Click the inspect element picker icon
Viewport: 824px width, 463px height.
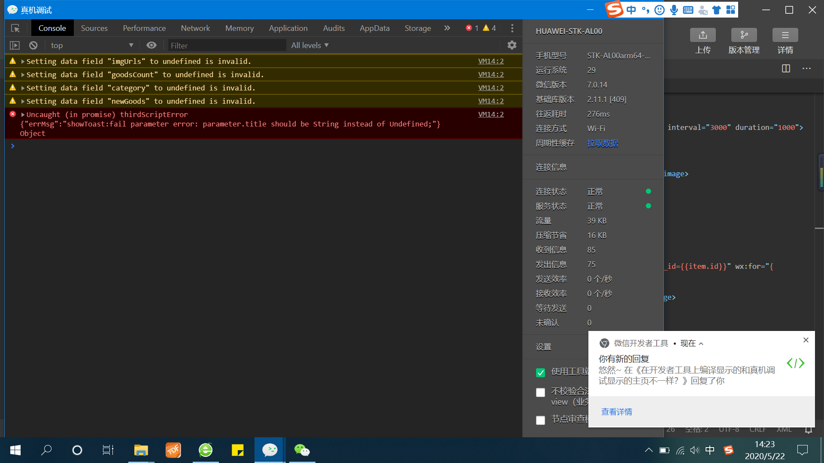15,28
